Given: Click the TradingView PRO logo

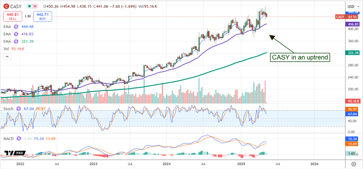Looking at the screenshot, I should (x=15, y=154).
